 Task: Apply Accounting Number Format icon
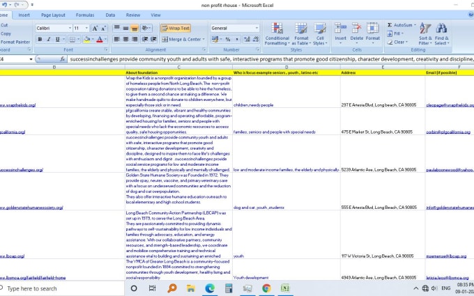215,39
